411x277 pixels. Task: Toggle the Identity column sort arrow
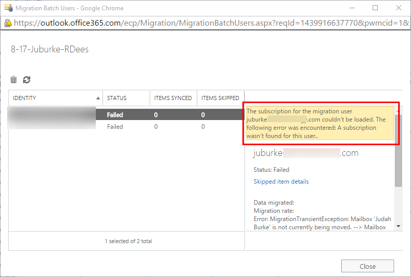click(98, 98)
